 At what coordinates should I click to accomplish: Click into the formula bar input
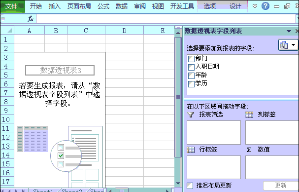point(166,19)
